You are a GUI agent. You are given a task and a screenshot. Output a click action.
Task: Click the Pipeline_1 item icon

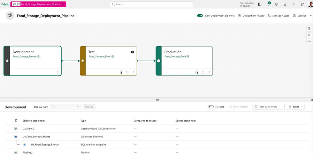[16, 152]
